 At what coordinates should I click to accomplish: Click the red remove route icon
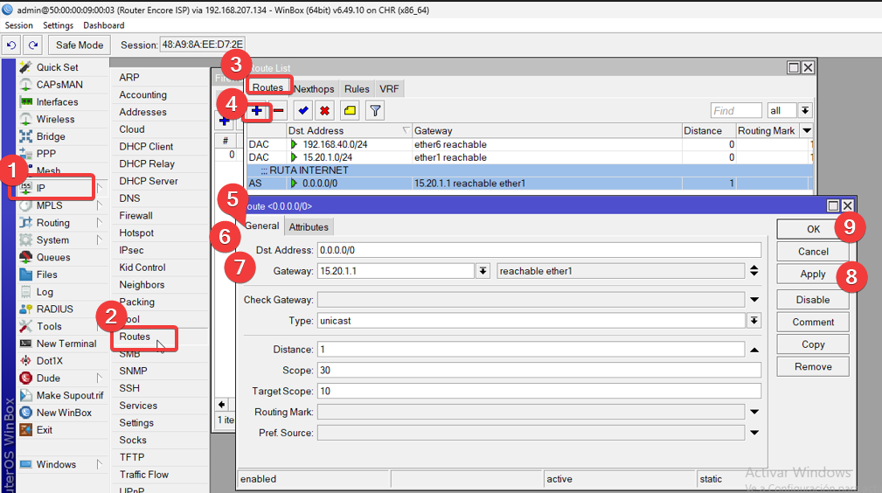click(279, 111)
